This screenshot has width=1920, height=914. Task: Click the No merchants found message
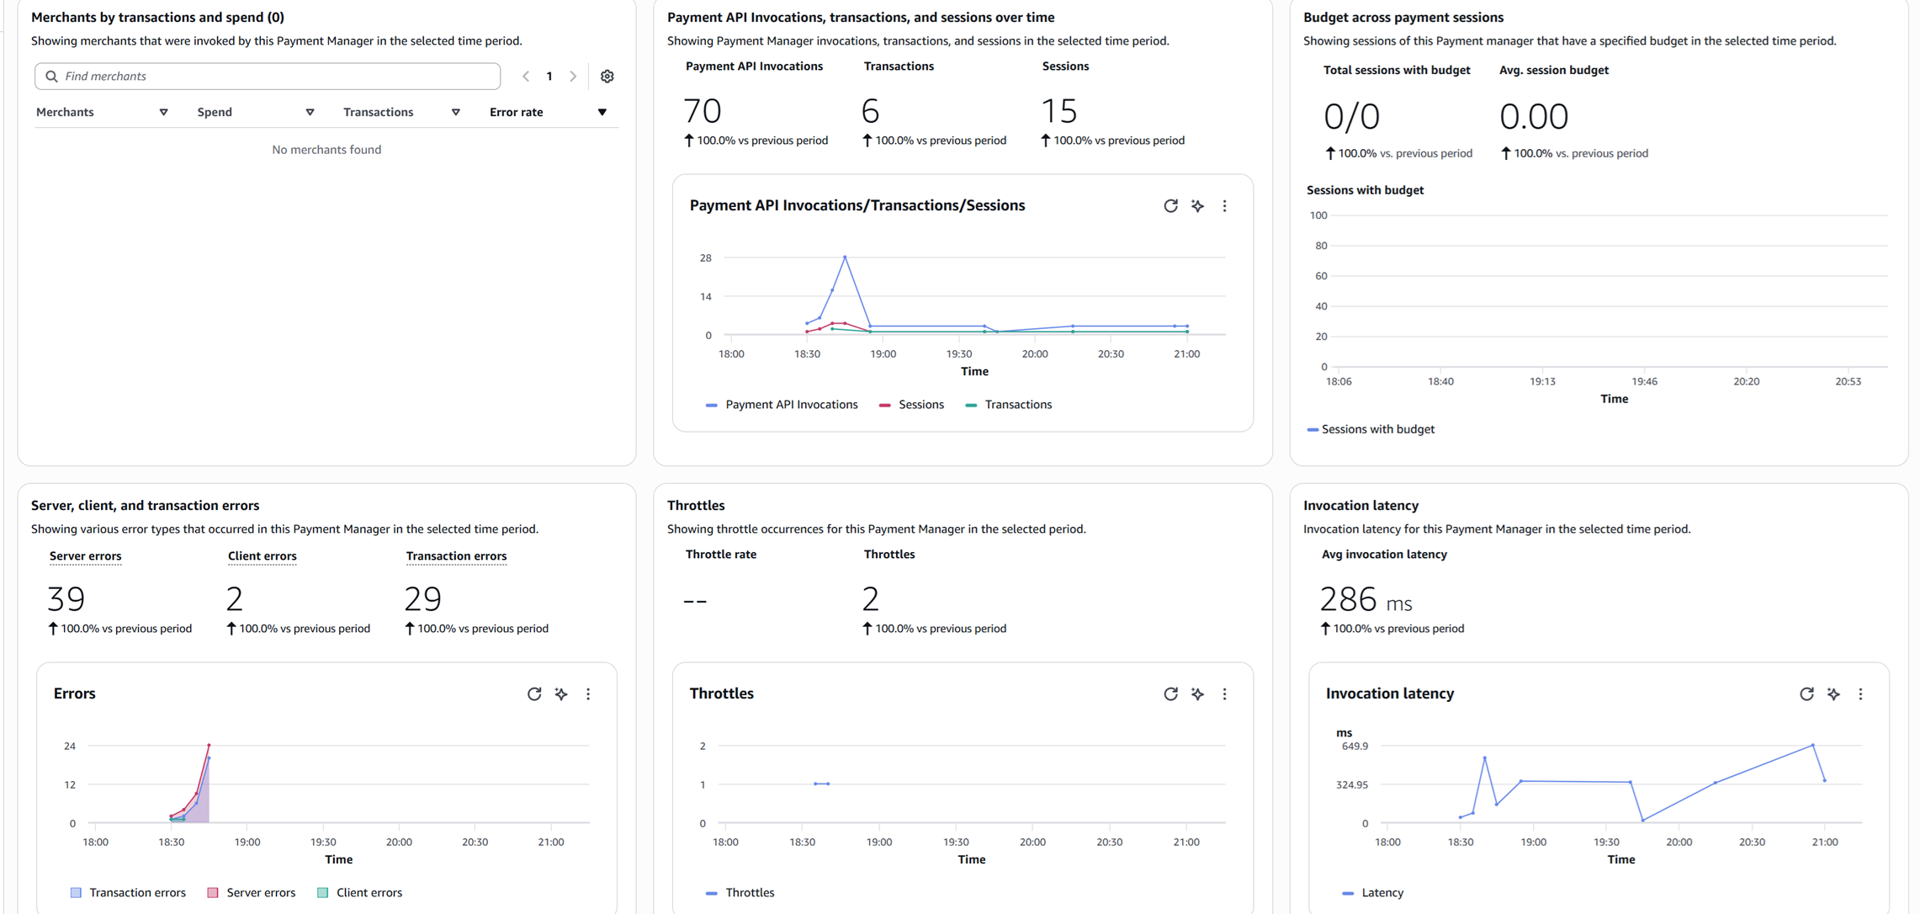(326, 150)
